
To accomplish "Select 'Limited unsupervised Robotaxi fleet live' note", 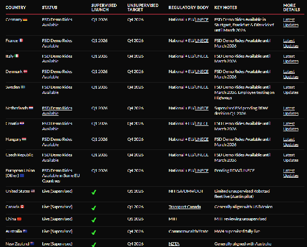I will pyautogui.click(x=242, y=194).
